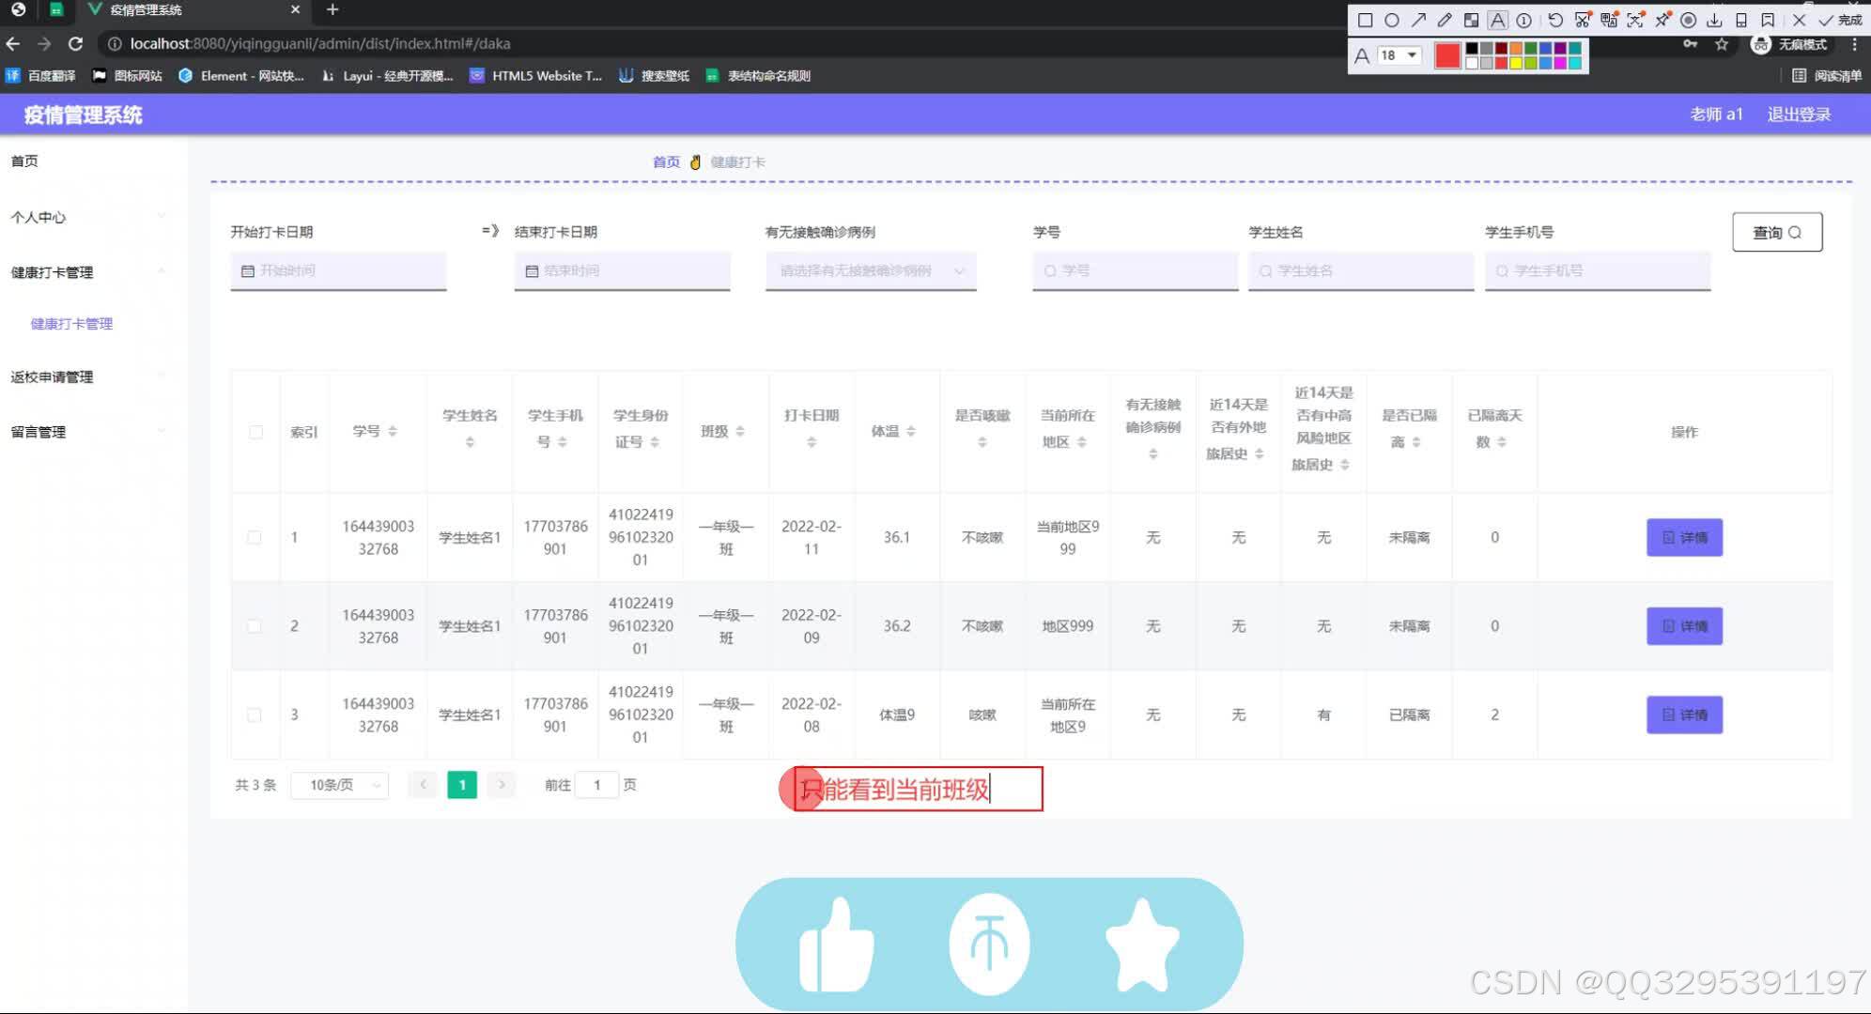View site information icon in address bar
This screenshot has width=1871, height=1014.
pos(115,43)
